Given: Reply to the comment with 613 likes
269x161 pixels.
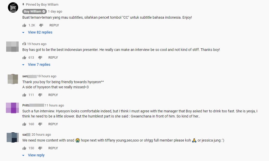Looking at the screenshot, I should (53, 58).
